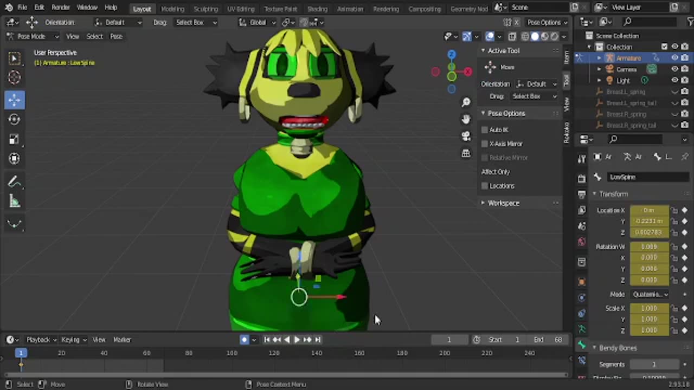Open the Render menu
Image resolution: width=694 pixels, height=390 pixels.
pyautogui.click(x=61, y=8)
